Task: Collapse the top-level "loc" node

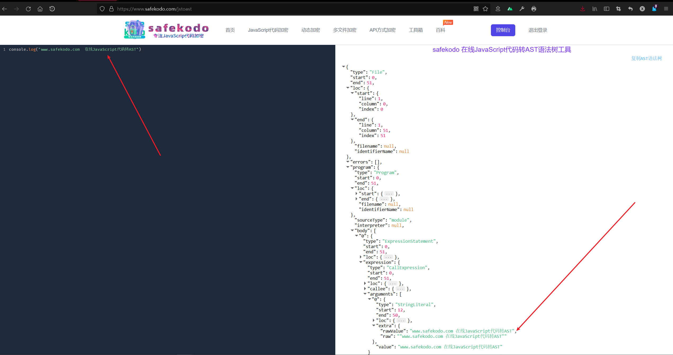Action: (348, 88)
